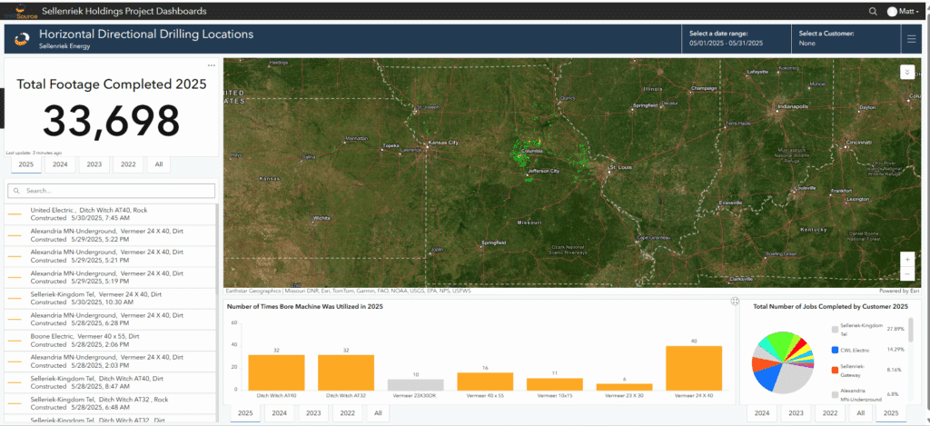Click the jobs-by-customer pie chart
Screen dimensions: 930x426
coord(782,362)
